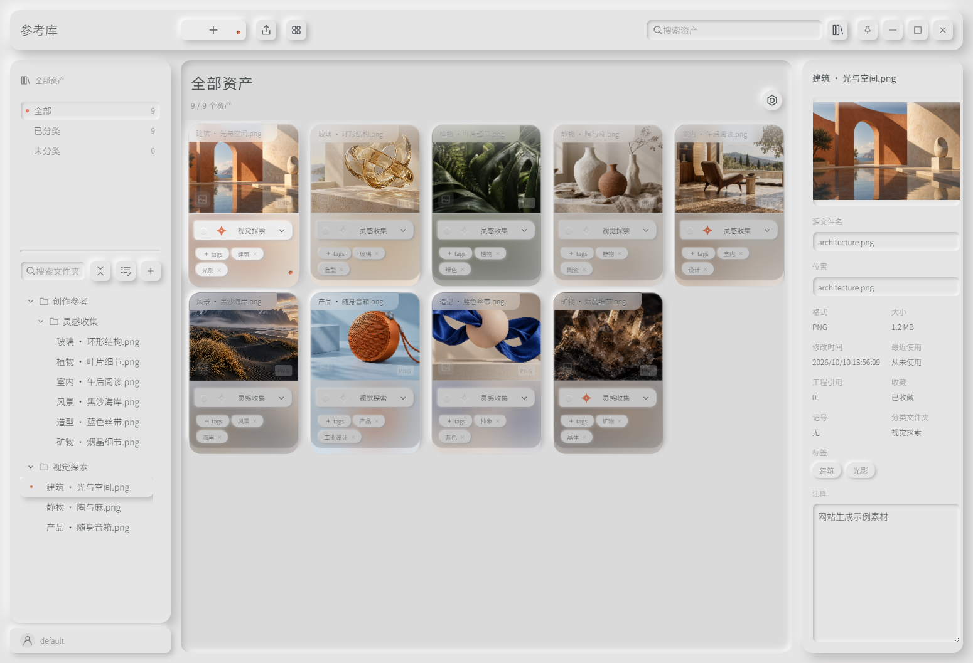Click + tags on the 玻璃・环形结构 card

(335, 253)
